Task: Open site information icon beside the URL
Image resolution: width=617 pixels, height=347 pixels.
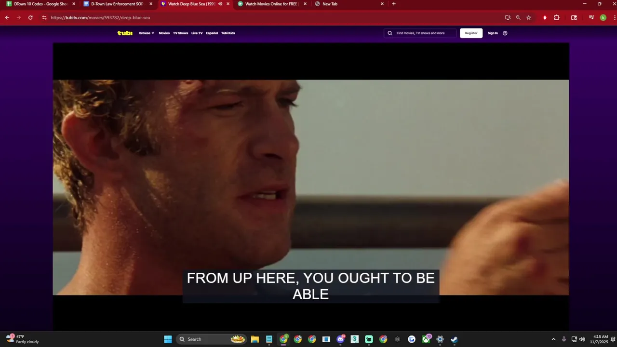Action: tap(44, 17)
